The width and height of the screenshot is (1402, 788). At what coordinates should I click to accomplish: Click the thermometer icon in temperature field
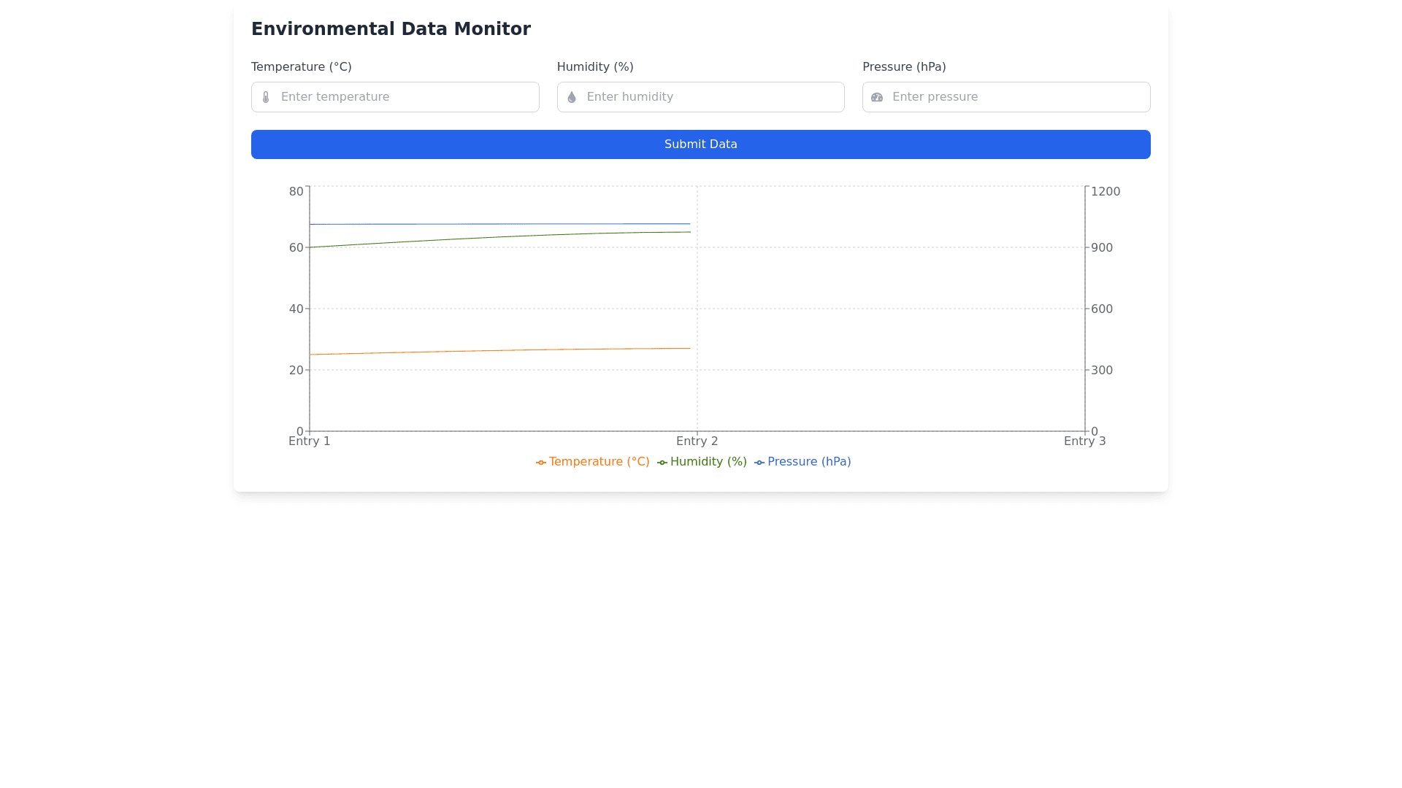(x=266, y=97)
